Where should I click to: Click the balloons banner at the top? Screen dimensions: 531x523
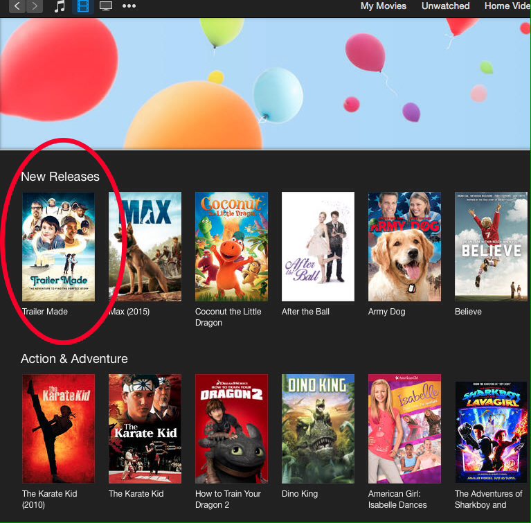[x=265, y=84]
